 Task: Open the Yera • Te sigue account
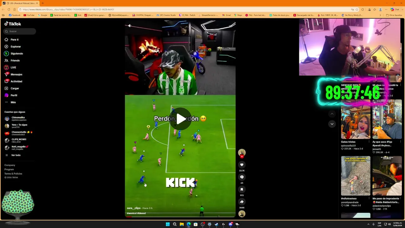pos(16,126)
